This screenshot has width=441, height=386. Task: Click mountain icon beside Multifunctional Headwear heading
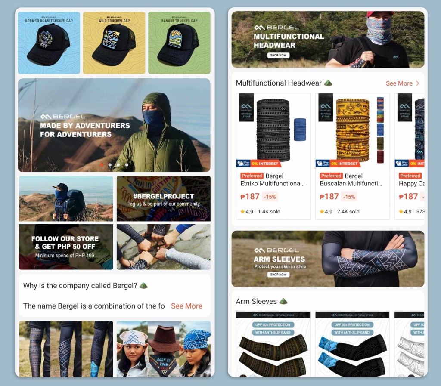(x=328, y=83)
